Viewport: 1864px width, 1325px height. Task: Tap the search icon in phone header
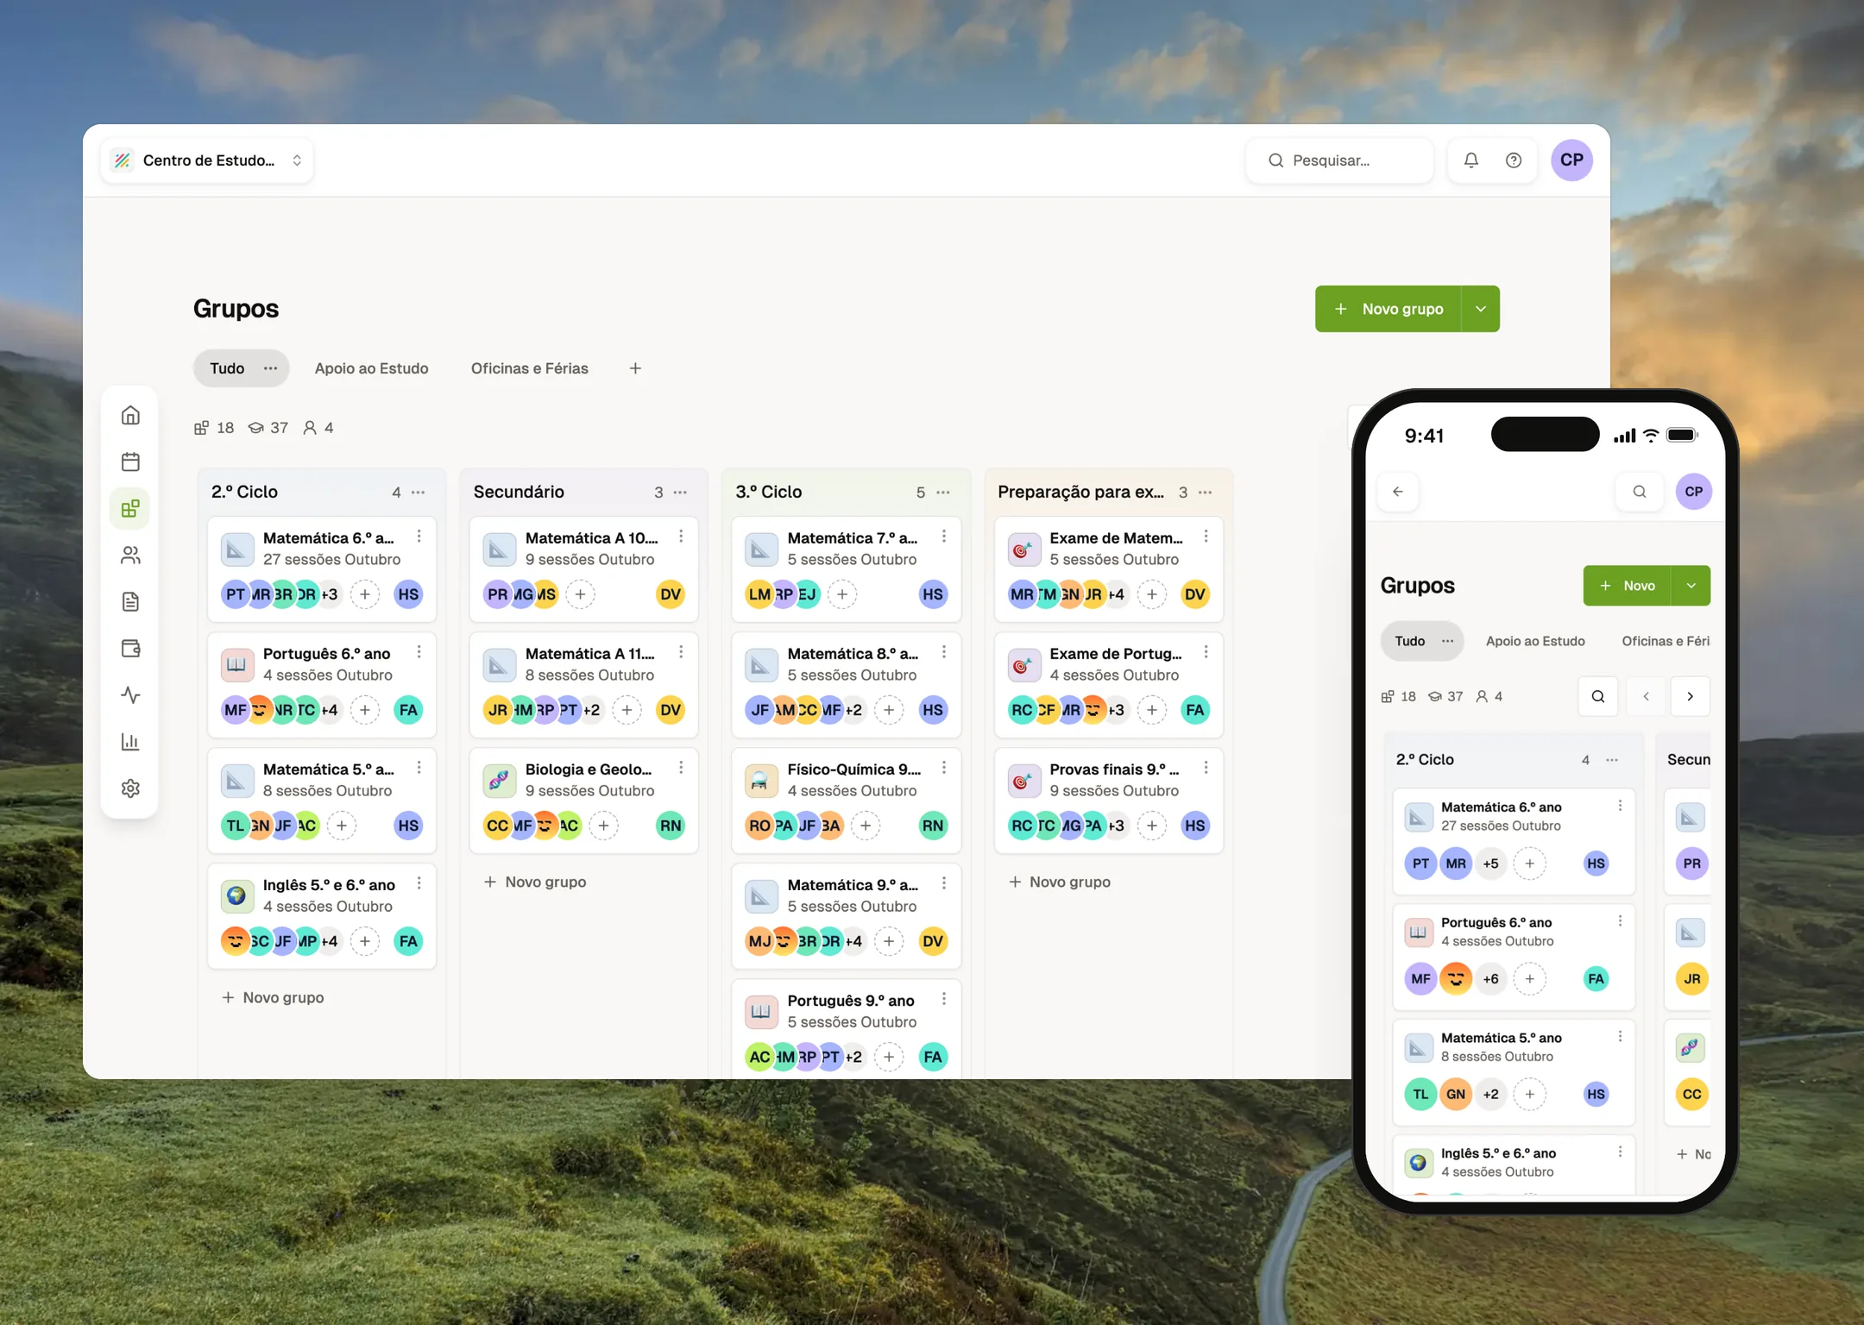tap(1640, 492)
